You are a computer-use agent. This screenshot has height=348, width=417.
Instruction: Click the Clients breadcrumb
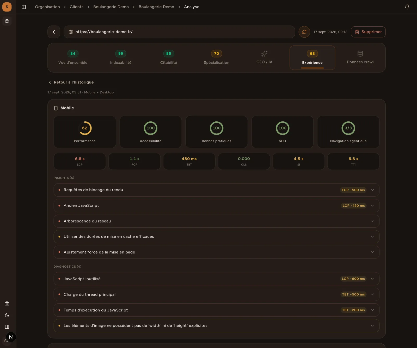click(77, 7)
